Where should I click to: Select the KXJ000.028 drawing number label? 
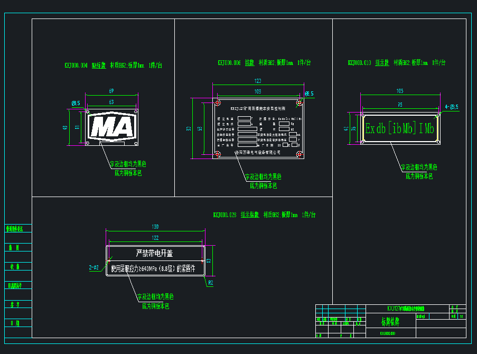coord(225,215)
